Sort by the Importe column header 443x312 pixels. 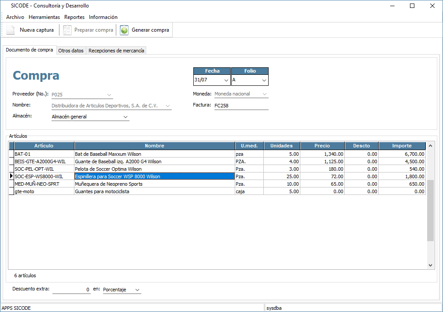(x=402, y=146)
